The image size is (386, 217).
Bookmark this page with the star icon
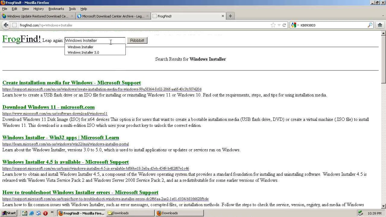273,25
